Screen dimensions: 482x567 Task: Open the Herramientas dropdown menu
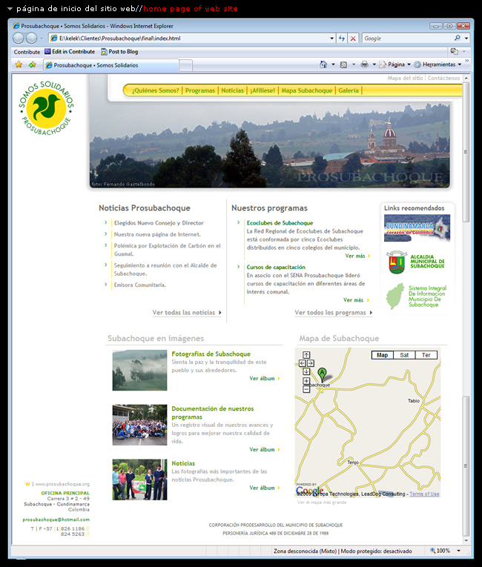click(x=440, y=64)
